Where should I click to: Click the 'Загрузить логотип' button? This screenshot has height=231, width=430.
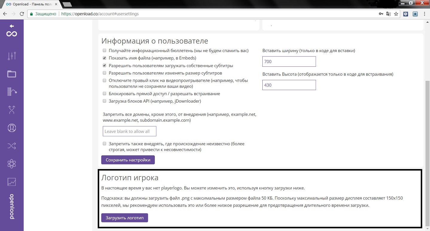(125, 218)
